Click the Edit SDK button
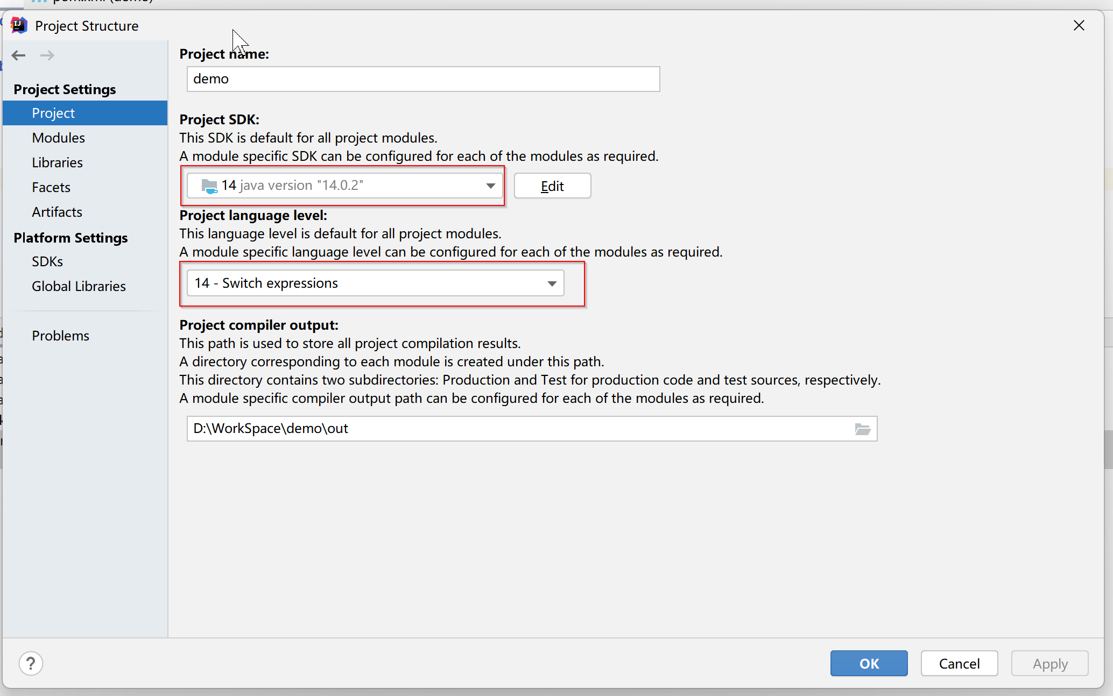The image size is (1113, 696). tap(552, 186)
